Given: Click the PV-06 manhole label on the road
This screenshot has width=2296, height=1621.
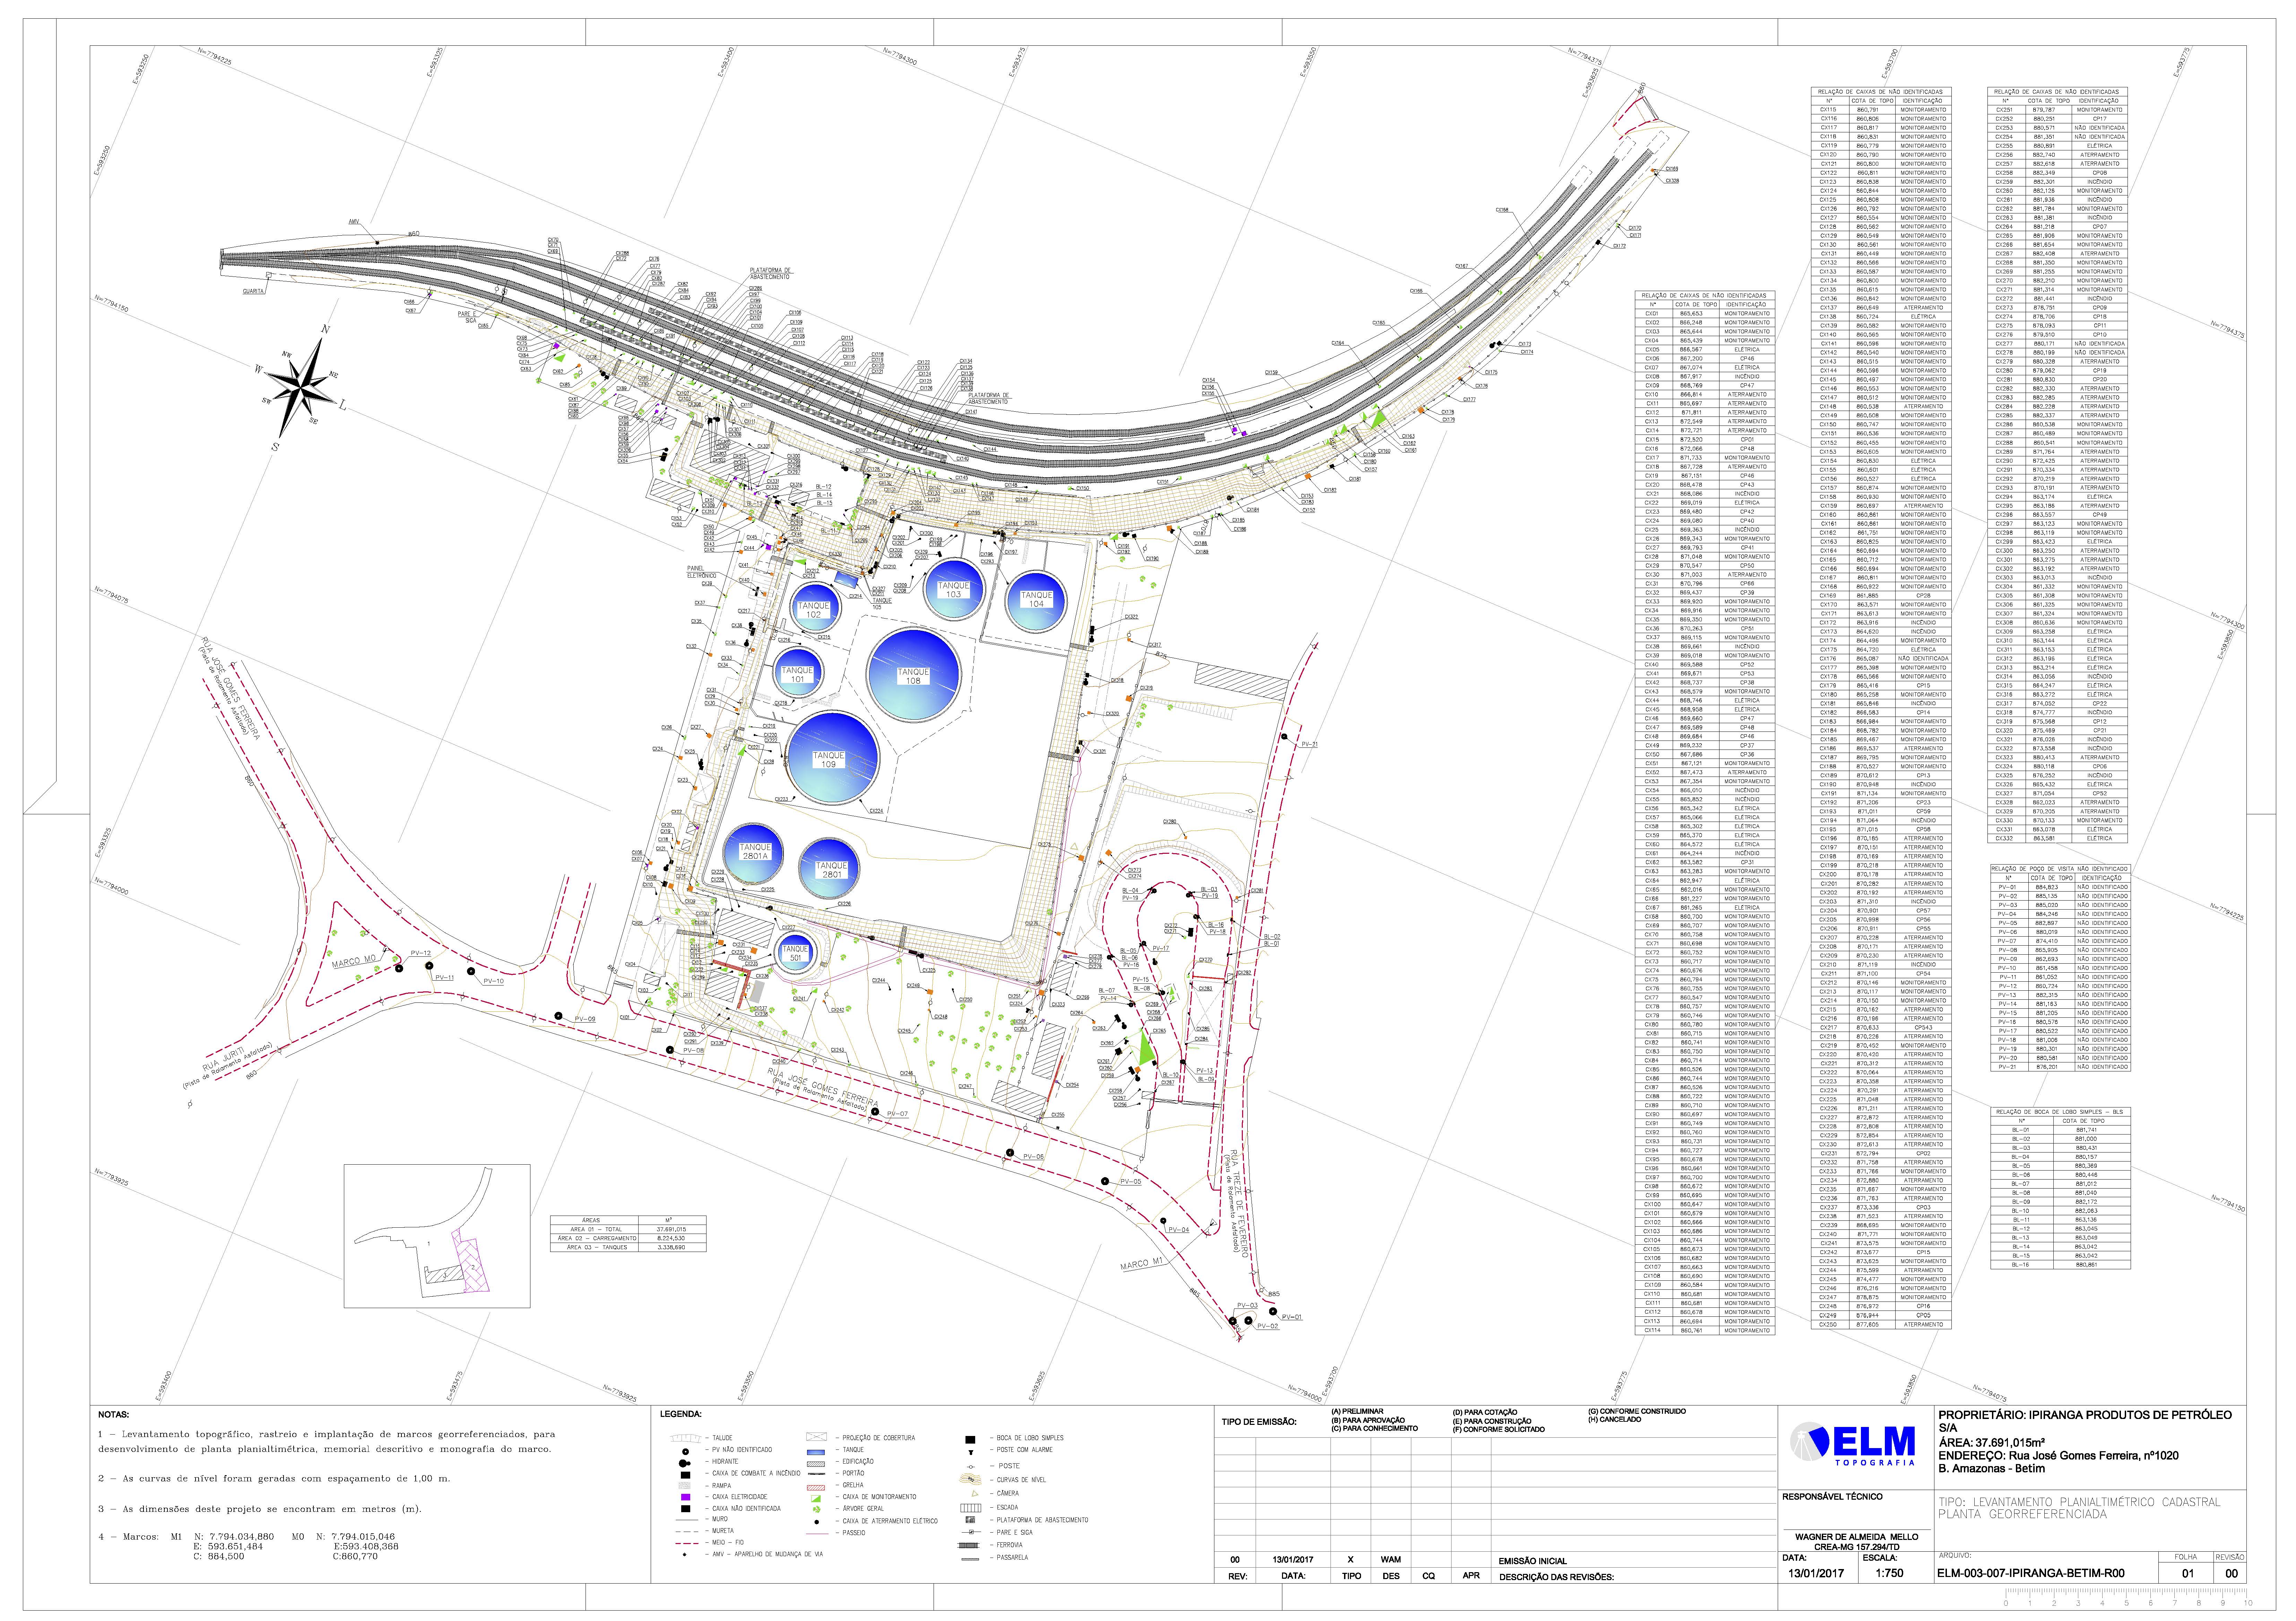Looking at the screenshot, I should click(1034, 1156).
